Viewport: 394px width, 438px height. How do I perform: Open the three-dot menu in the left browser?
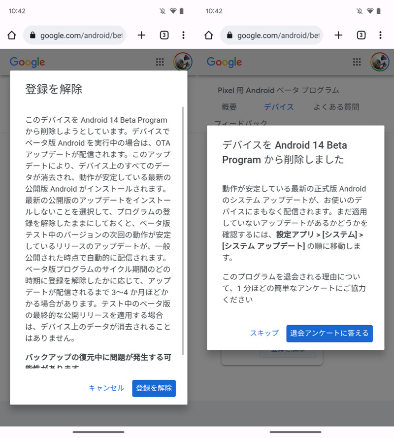point(184,35)
